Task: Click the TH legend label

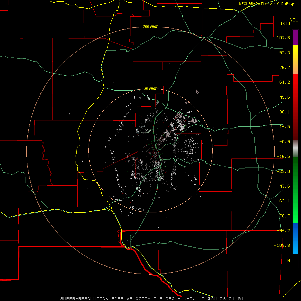Action: click(x=287, y=261)
